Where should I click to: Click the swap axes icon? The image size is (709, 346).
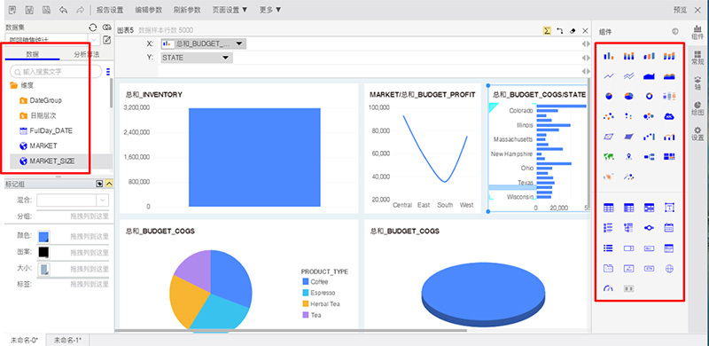pyautogui.click(x=560, y=30)
